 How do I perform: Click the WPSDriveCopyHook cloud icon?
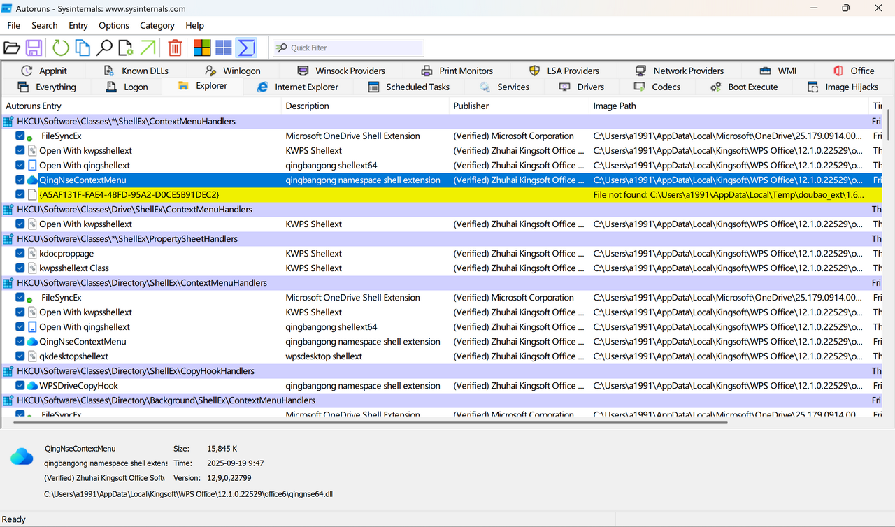[32, 386]
